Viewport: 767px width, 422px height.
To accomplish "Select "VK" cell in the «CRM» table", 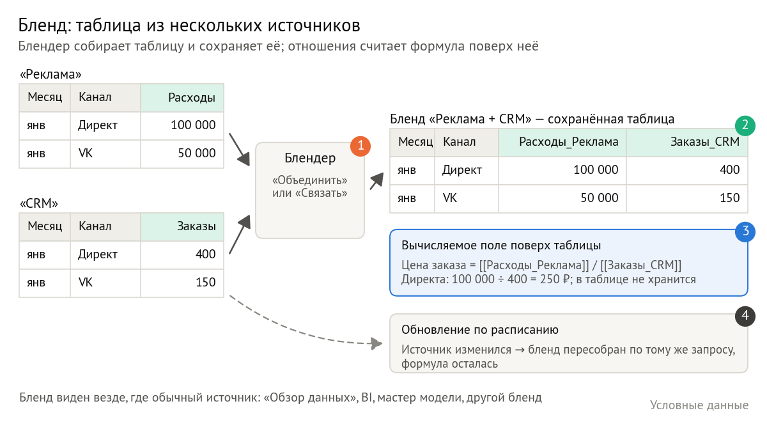I will (105, 283).
